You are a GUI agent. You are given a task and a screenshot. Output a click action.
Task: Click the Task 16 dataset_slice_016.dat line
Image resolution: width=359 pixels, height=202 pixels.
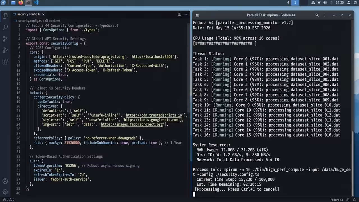tap(266, 135)
